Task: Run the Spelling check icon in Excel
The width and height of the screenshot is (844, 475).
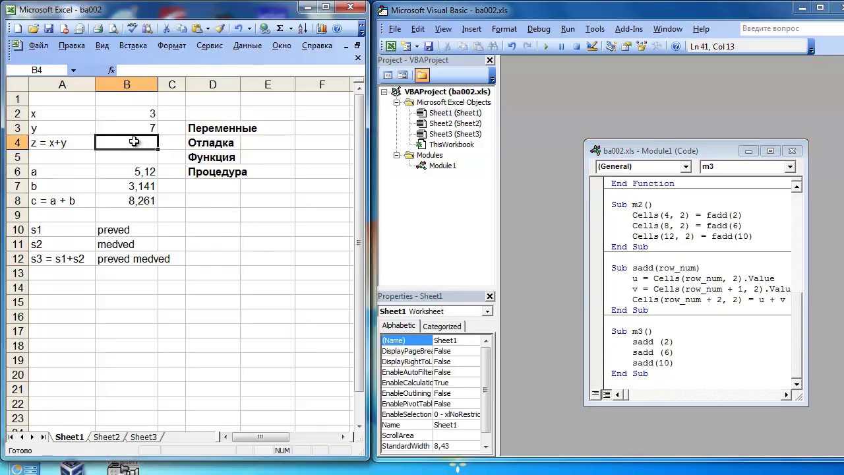Action: click(x=132, y=28)
